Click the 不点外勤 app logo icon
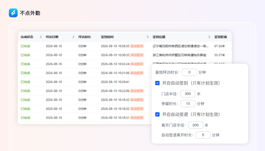265x151 pixels. coord(13,13)
